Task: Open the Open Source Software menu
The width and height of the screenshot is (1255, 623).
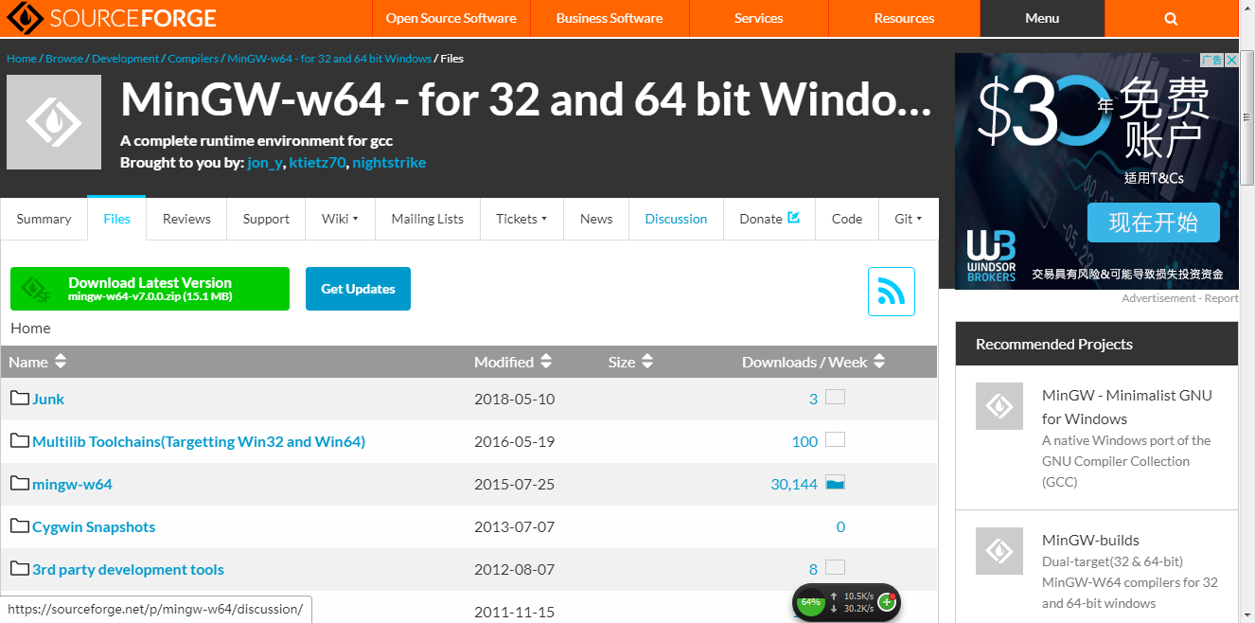Action: click(451, 18)
